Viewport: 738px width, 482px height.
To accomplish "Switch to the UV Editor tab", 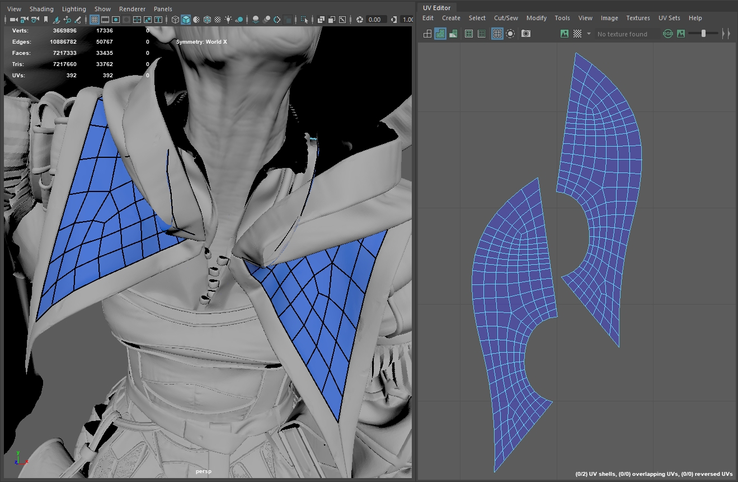I will click(436, 8).
